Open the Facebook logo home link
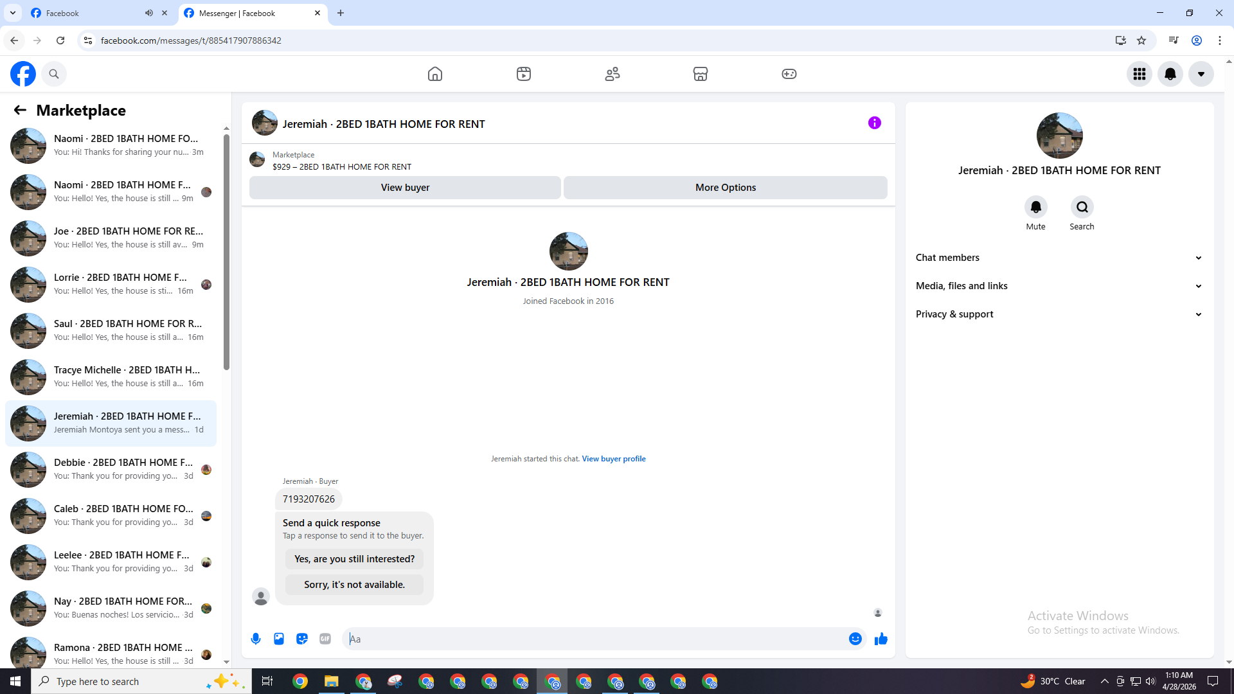Image resolution: width=1234 pixels, height=694 pixels. (23, 74)
